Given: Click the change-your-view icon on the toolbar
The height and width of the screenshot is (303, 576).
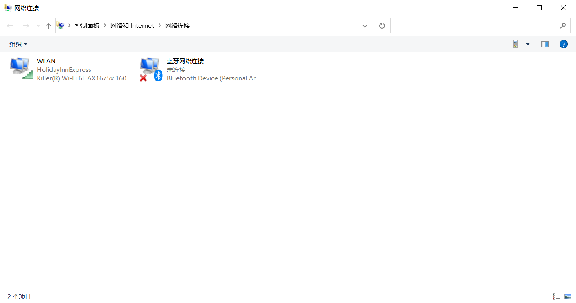Looking at the screenshot, I should (x=517, y=44).
